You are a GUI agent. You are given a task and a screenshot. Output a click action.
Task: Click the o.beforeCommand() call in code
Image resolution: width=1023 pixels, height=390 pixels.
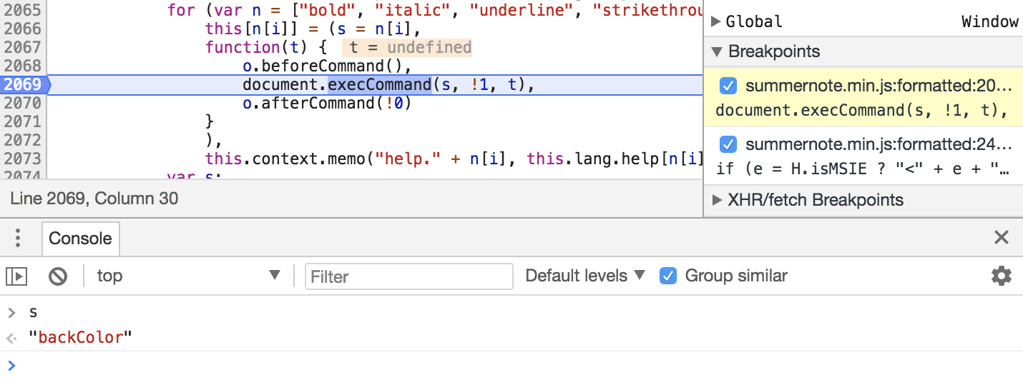pos(328,66)
